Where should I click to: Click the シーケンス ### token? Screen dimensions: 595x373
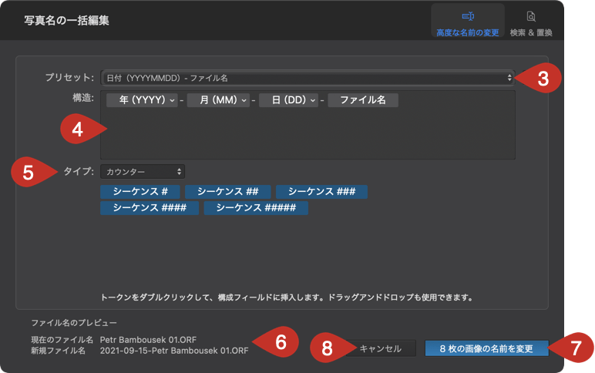[321, 192]
